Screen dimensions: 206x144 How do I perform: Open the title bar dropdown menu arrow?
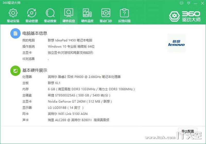[x=188, y=3]
